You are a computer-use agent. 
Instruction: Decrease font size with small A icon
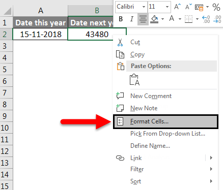[188, 7]
